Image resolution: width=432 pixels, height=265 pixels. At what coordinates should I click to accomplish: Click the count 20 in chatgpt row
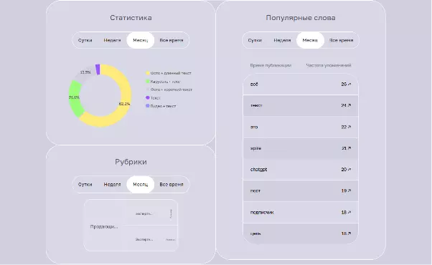(x=344, y=169)
